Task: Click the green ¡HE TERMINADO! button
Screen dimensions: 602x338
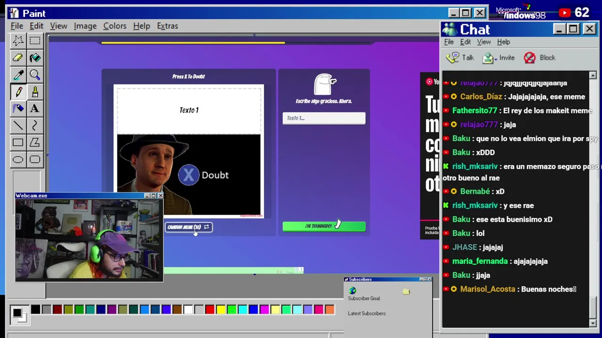Action: pyautogui.click(x=324, y=226)
